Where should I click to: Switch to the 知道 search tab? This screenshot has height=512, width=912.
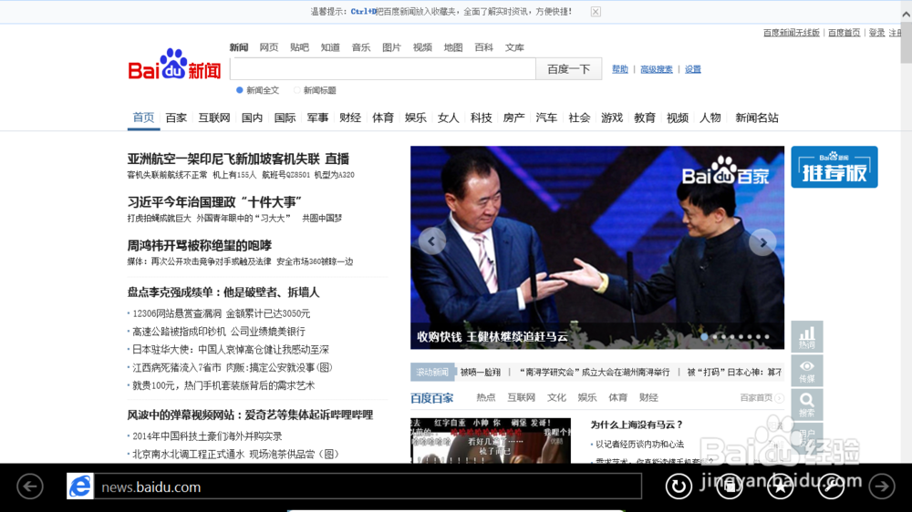tap(330, 47)
